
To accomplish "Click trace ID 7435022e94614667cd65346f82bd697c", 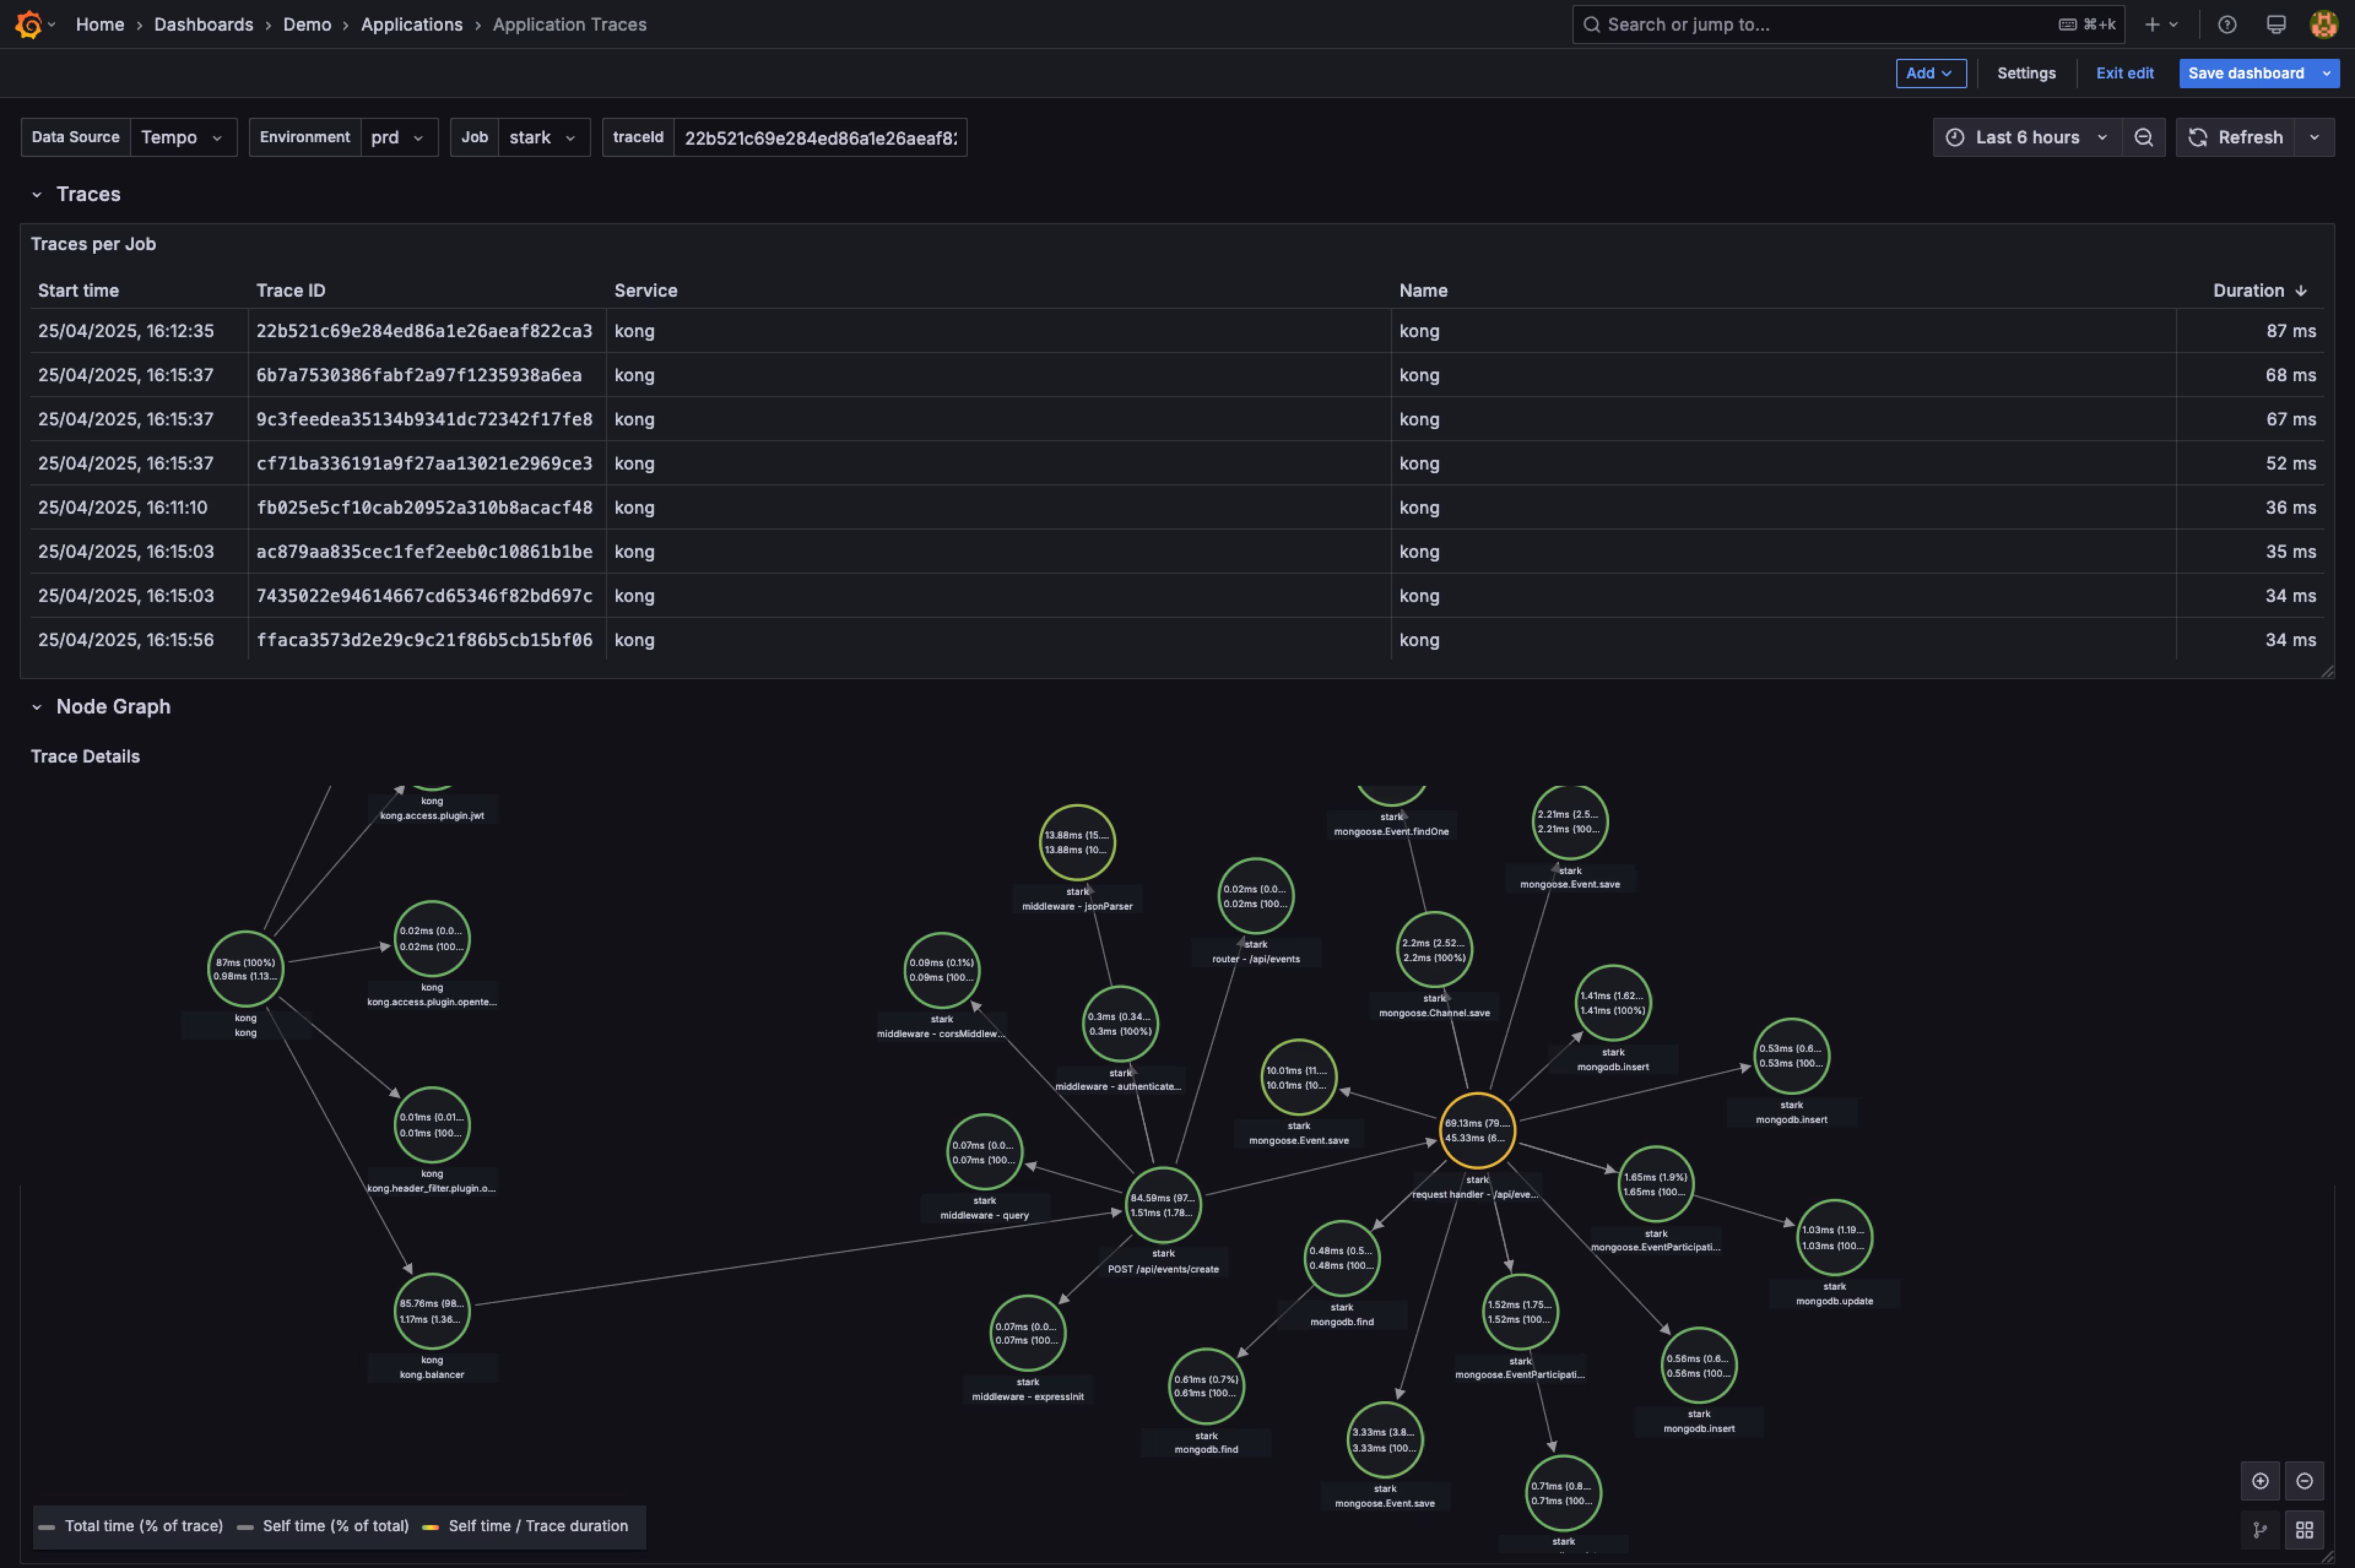I will (424, 595).
